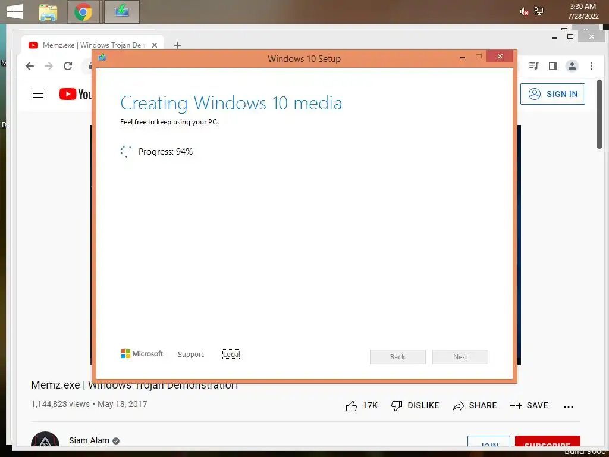Click the Next button in Setup
This screenshot has width=609, height=457.
point(460,357)
